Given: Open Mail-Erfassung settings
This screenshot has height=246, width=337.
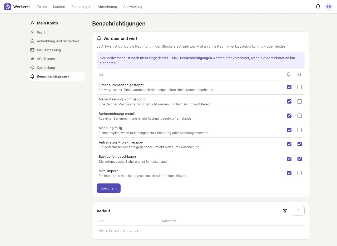Looking at the screenshot, I should pos(57,50).
